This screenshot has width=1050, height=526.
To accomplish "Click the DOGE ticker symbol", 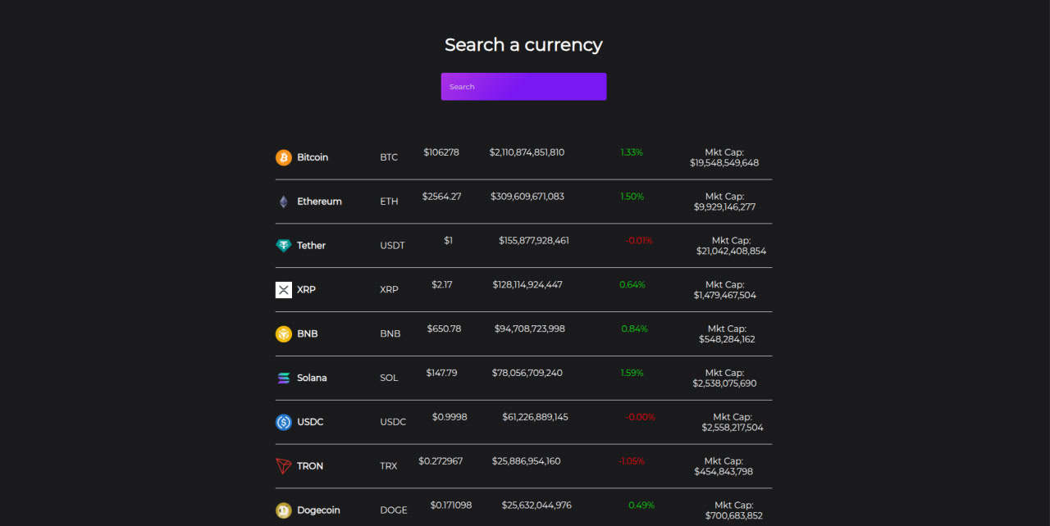I will [394, 510].
